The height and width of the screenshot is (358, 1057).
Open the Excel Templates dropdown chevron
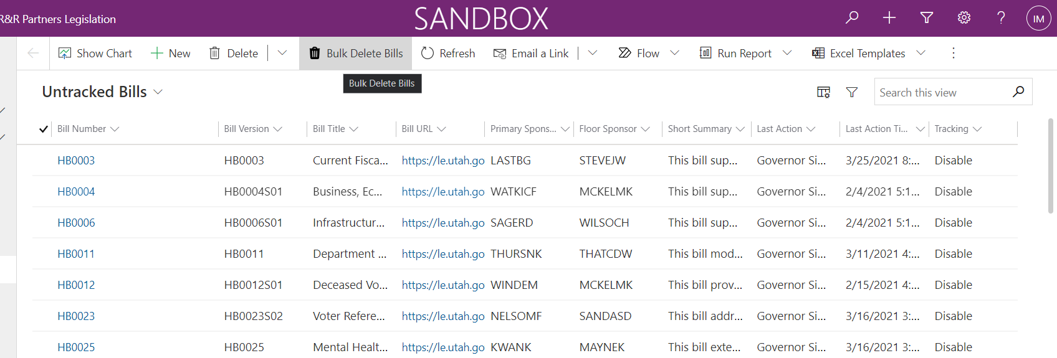(921, 53)
